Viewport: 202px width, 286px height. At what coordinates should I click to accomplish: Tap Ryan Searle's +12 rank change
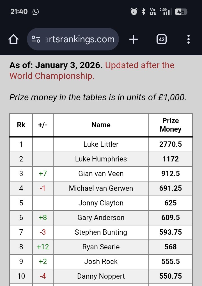click(x=43, y=247)
